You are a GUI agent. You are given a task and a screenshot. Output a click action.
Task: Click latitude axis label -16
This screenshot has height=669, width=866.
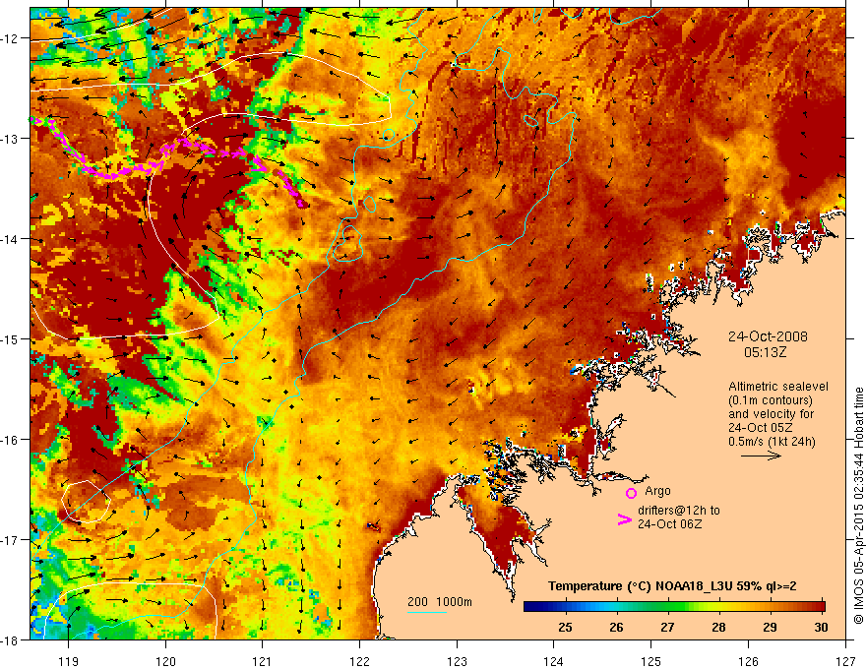click(11, 440)
